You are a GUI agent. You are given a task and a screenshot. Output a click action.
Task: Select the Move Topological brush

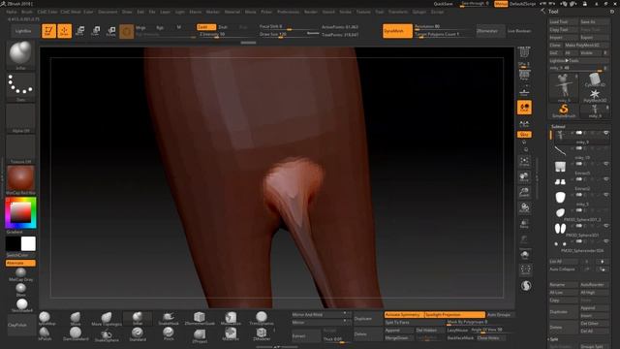pos(107,318)
